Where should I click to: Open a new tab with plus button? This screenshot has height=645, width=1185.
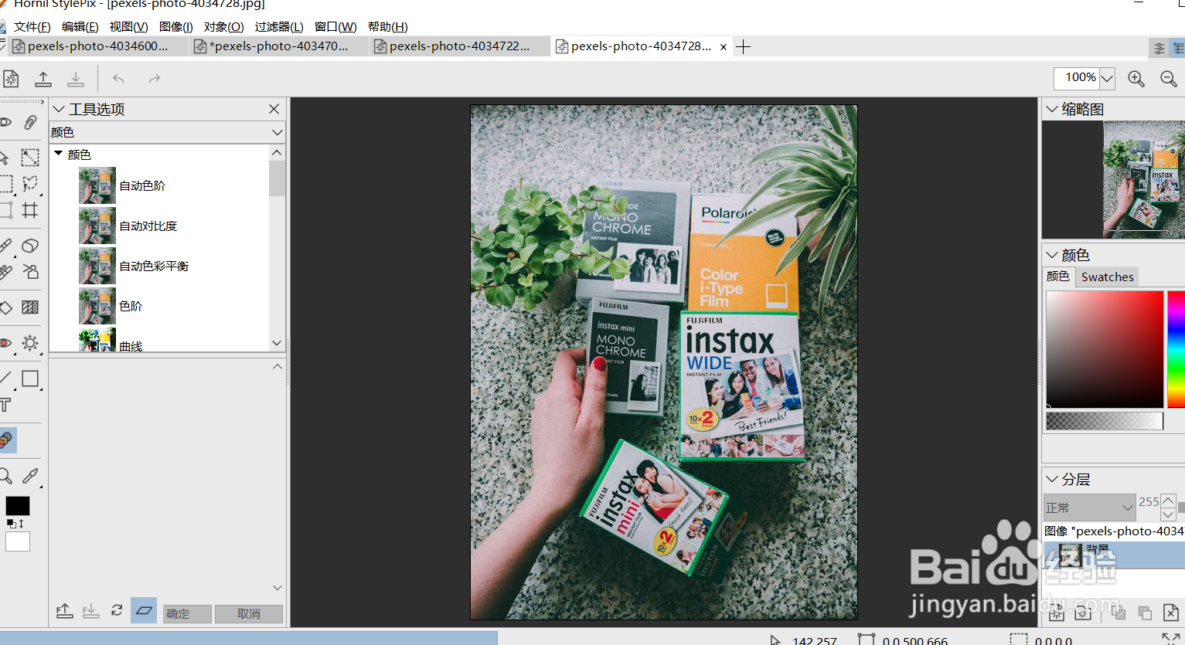(x=744, y=47)
